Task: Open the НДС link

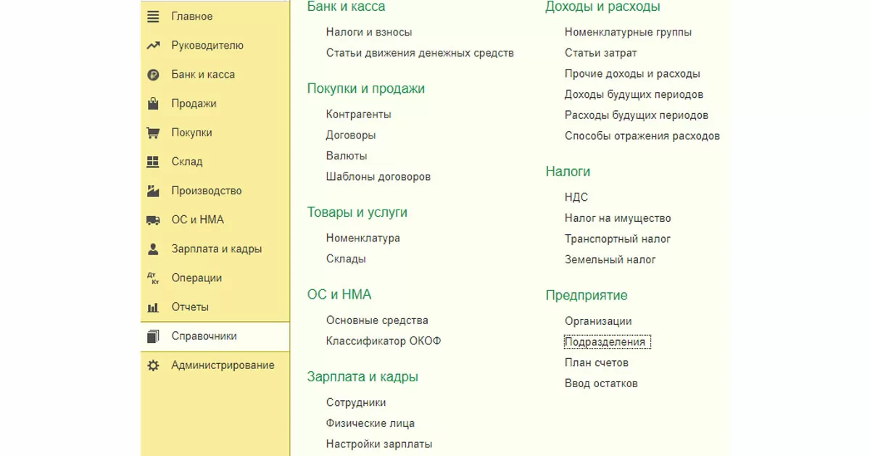Action: click(576, 197)
